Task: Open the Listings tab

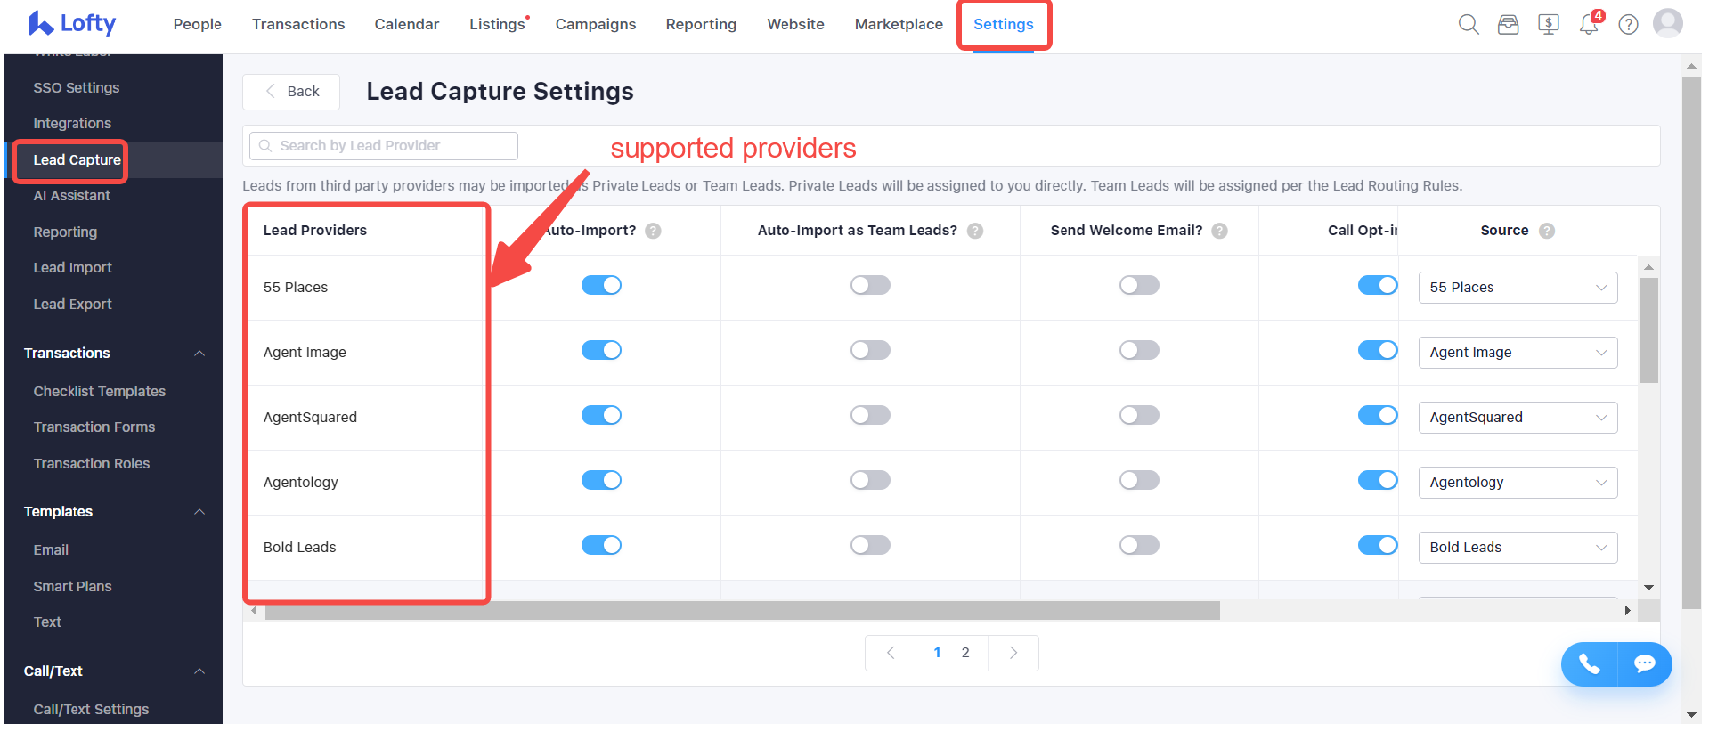Action: pos(498,25)
